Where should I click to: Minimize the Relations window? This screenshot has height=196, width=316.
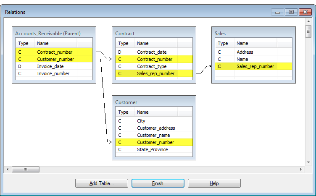pyautogui.click(x=278, y=12)
